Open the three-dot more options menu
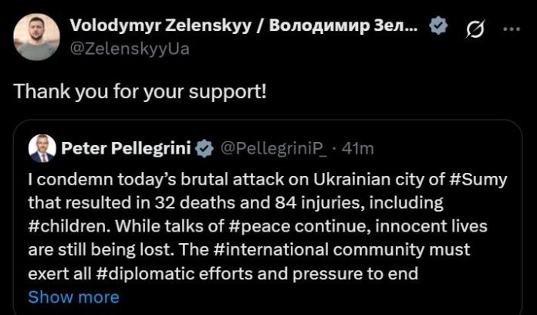This screenshot has height=315, width=537. [x=511, y=29]
